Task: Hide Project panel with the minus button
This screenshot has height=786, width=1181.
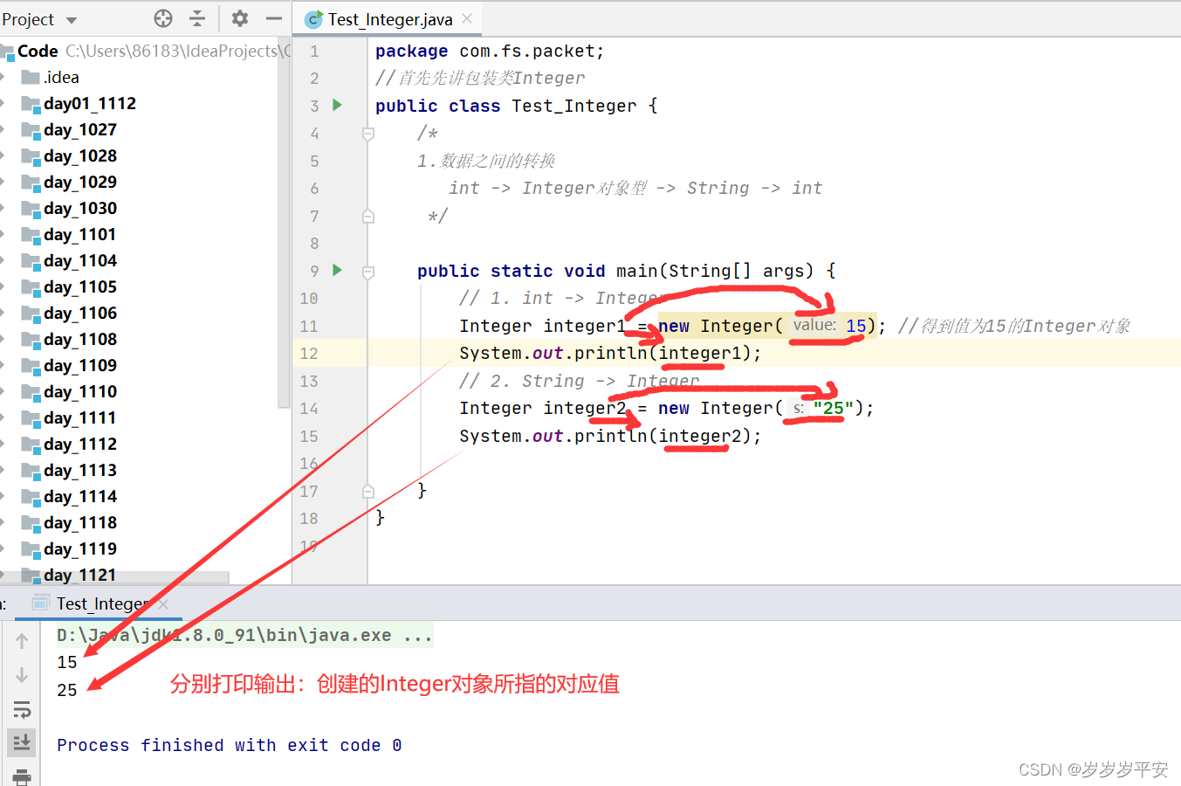Action: 273,18
